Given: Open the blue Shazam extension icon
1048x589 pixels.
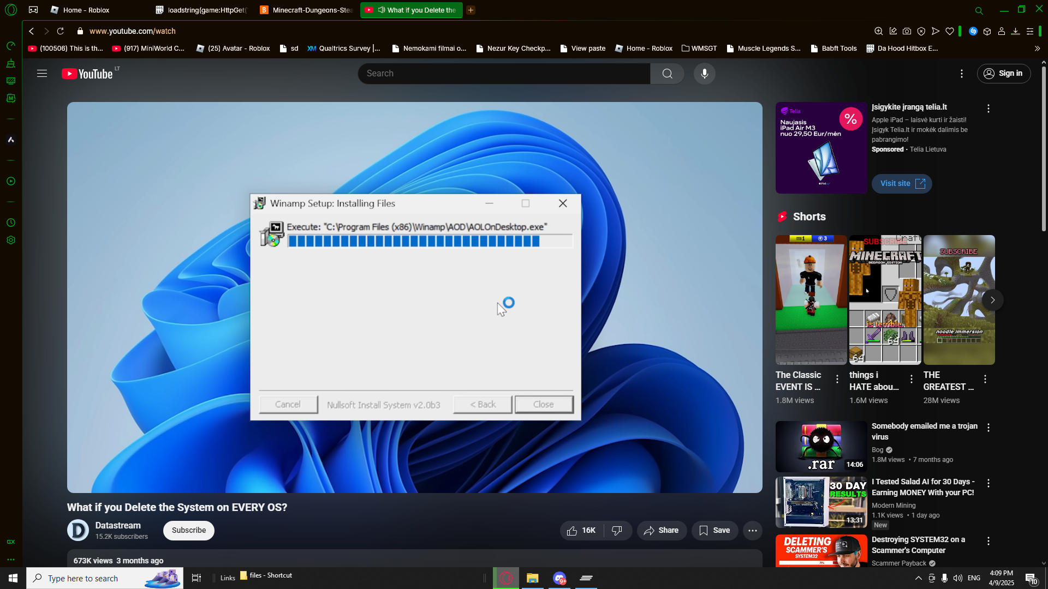Looking at the screenshot, I should point(973,31).
